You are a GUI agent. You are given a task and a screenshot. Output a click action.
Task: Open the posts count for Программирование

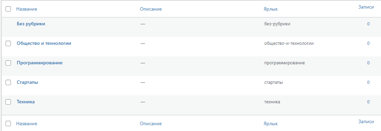(x=368, y=63)
